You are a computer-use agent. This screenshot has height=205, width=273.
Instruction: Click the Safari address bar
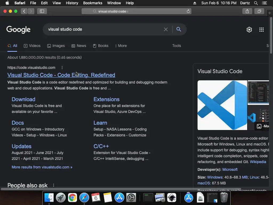(x=136, y=11)
